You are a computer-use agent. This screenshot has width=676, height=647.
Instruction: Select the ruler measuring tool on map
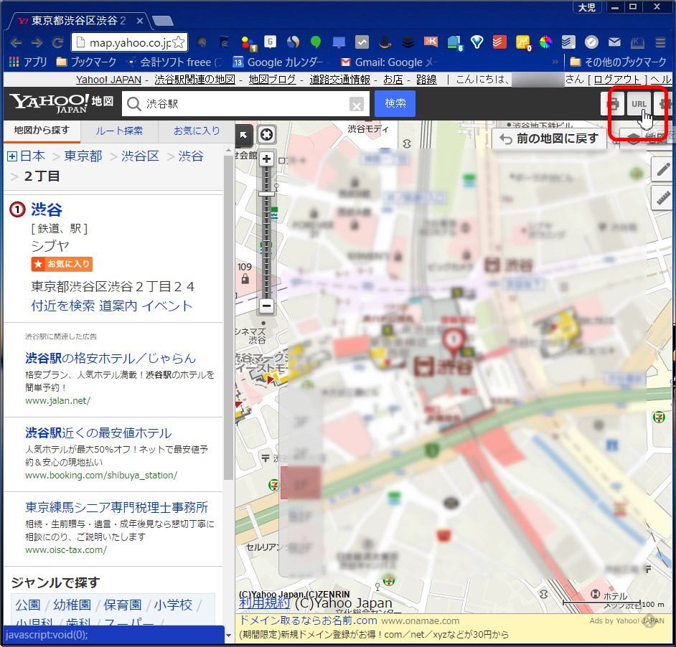662,198
